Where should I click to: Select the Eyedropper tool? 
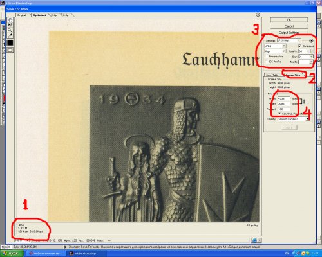pyautogui.click(x=10, y=35)
